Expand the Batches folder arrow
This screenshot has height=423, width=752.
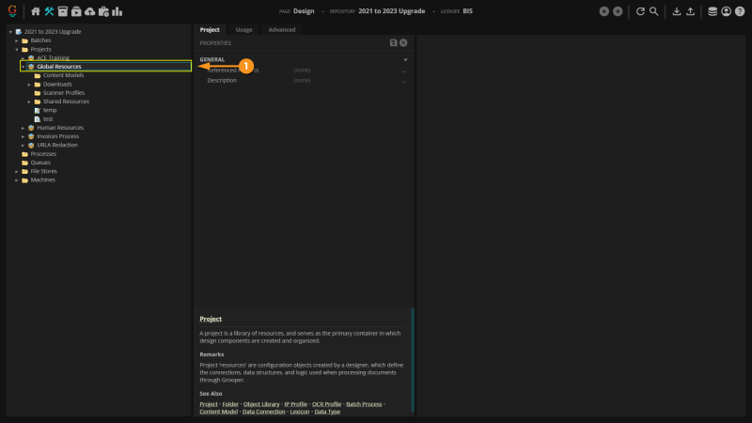tap(17, 40)
